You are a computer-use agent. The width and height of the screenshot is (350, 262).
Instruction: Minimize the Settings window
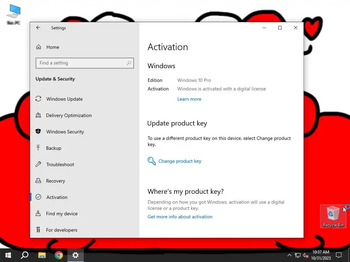click(264, 28)
